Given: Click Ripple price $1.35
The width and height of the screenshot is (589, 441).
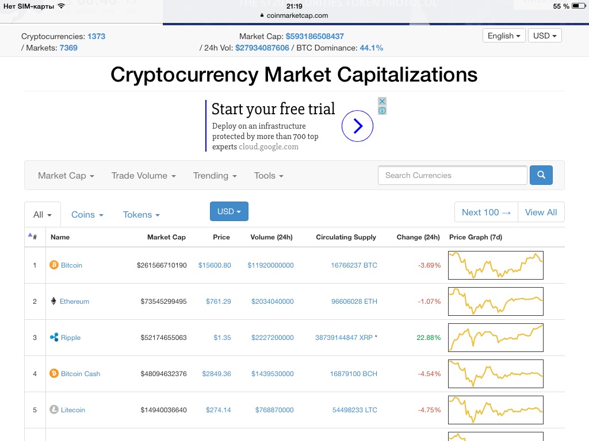Looking at the screenshot, I should 223,338.
